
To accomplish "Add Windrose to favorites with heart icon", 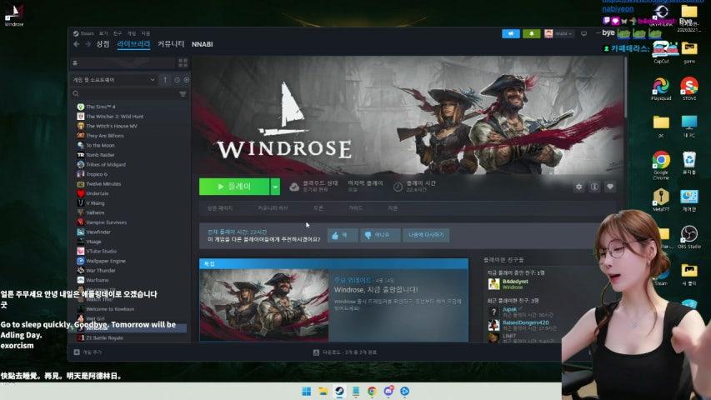I will 610,187.
